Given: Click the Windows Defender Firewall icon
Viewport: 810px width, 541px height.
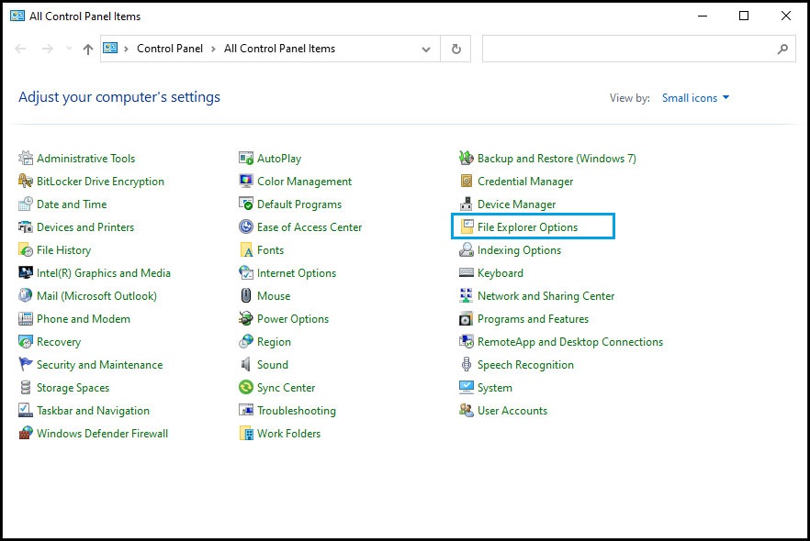Looking at the screenshot, I should [x=26, y=433].
